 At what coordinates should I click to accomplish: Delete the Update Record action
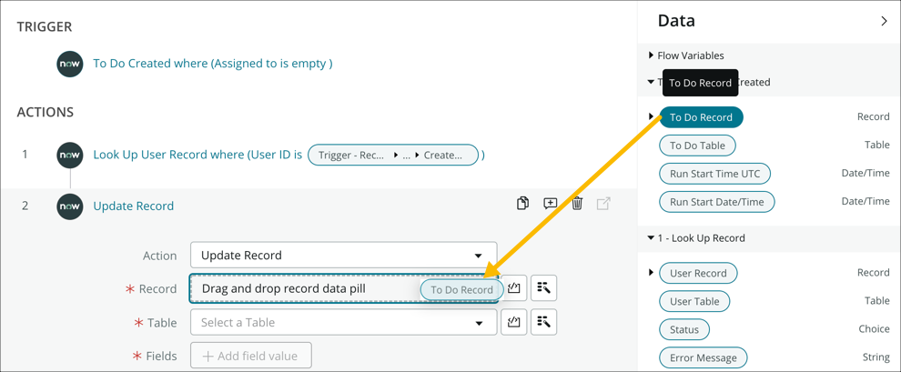click(x=577, y=204)
